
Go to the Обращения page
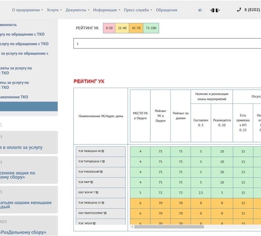click(x=166, y=10)
